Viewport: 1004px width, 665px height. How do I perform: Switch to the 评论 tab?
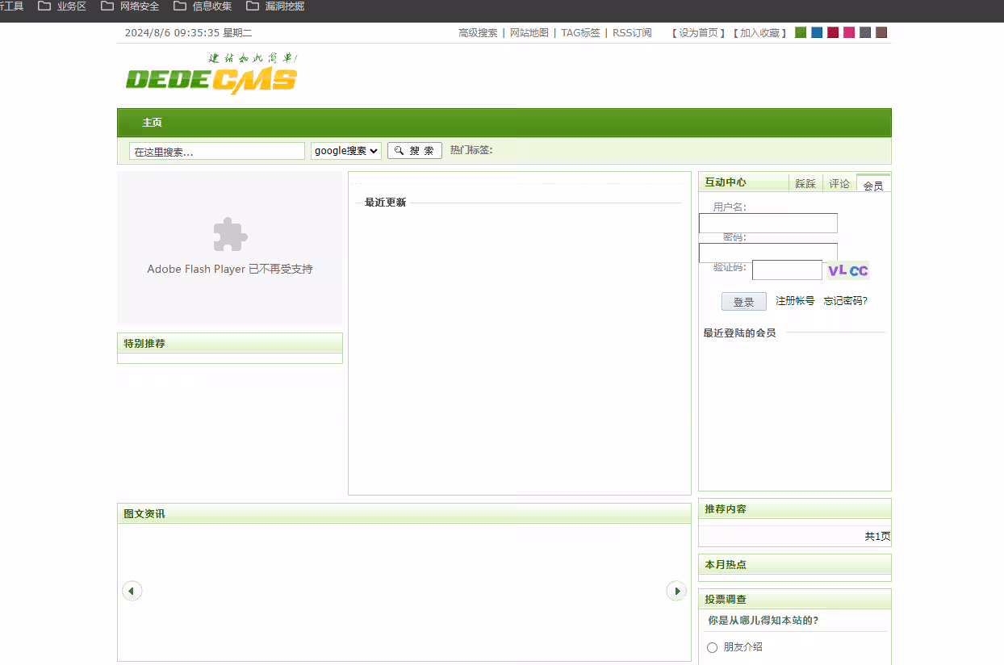(x=839, y=184)
